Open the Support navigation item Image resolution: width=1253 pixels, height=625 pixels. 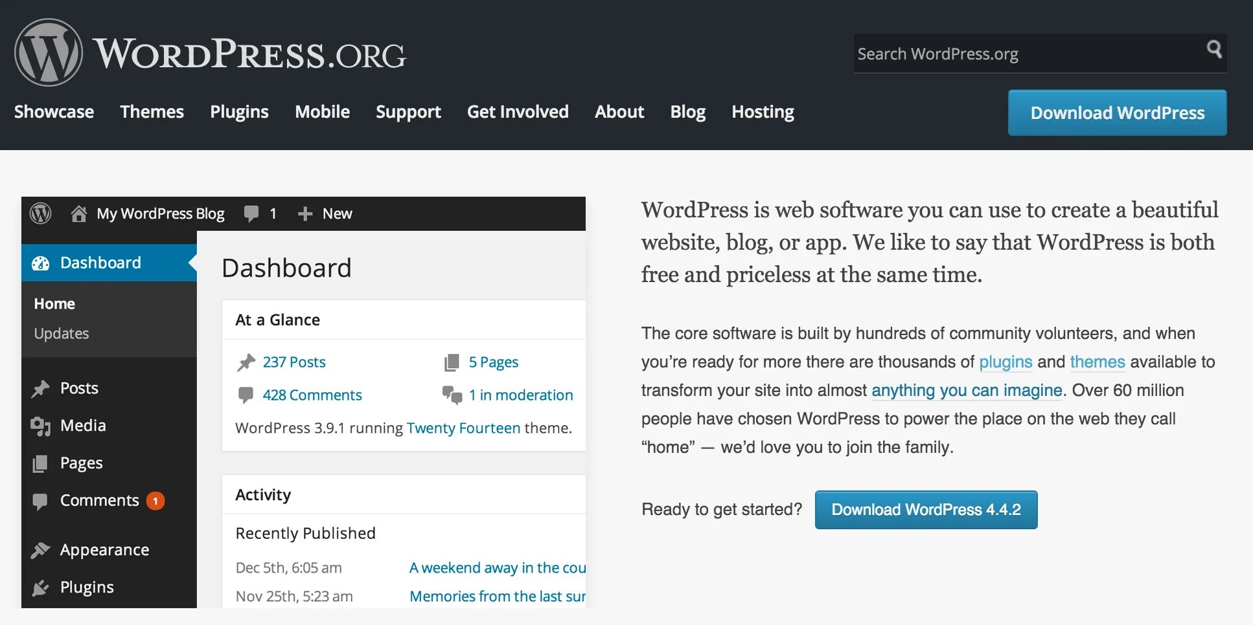coord(408,112)
